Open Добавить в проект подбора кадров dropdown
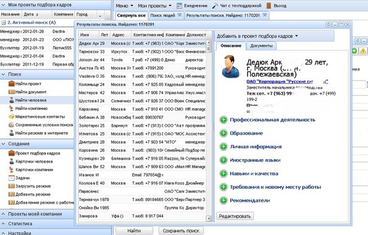Image resolution: width=368 pixels, height=235 pixels. [x=258, y=36]
